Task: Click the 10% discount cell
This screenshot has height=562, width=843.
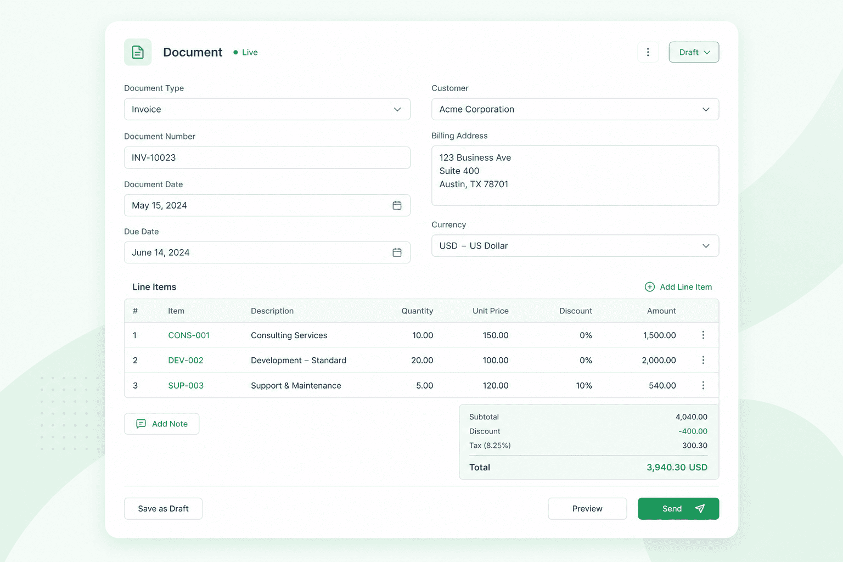Action: [x=584, y=386]
